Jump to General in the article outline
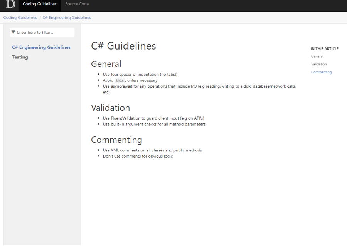Screen dimensions: 347x246 (317, 57)
